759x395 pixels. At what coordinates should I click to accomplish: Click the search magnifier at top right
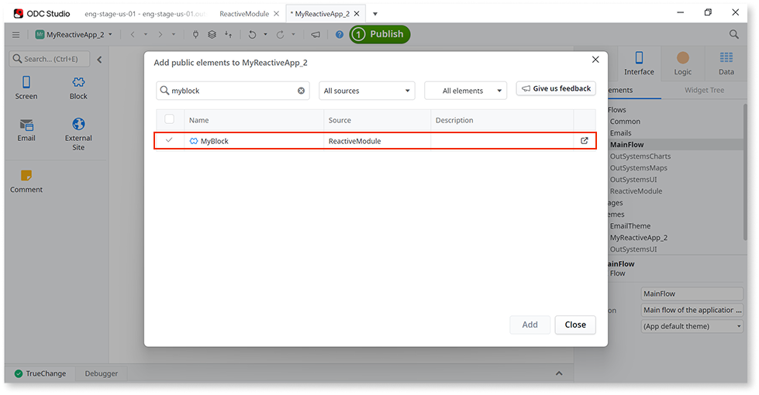734,34
